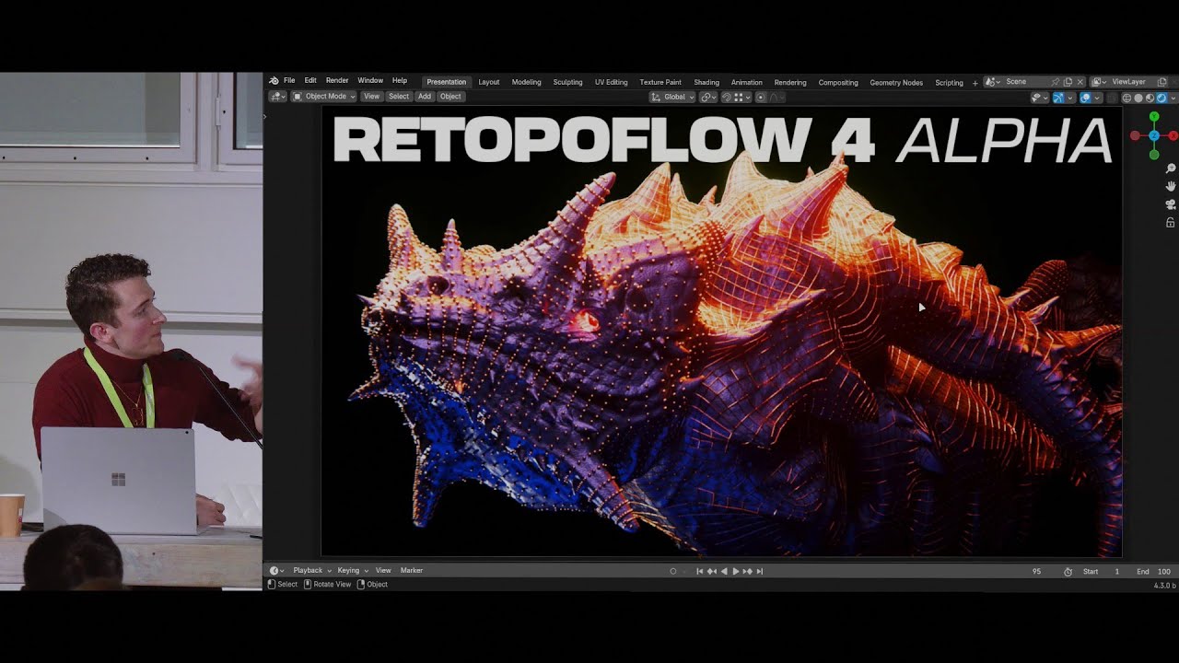
Task: Open the snapping options dropdown
Action: (x=742, y=97)
